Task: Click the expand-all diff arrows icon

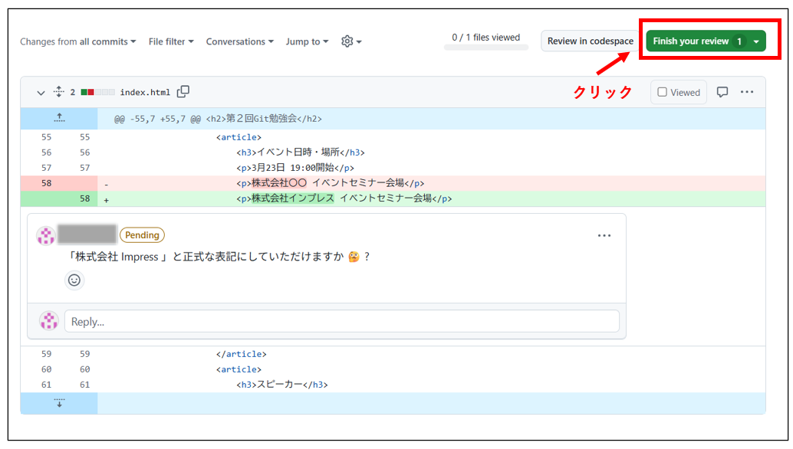Action: point(59,91)
